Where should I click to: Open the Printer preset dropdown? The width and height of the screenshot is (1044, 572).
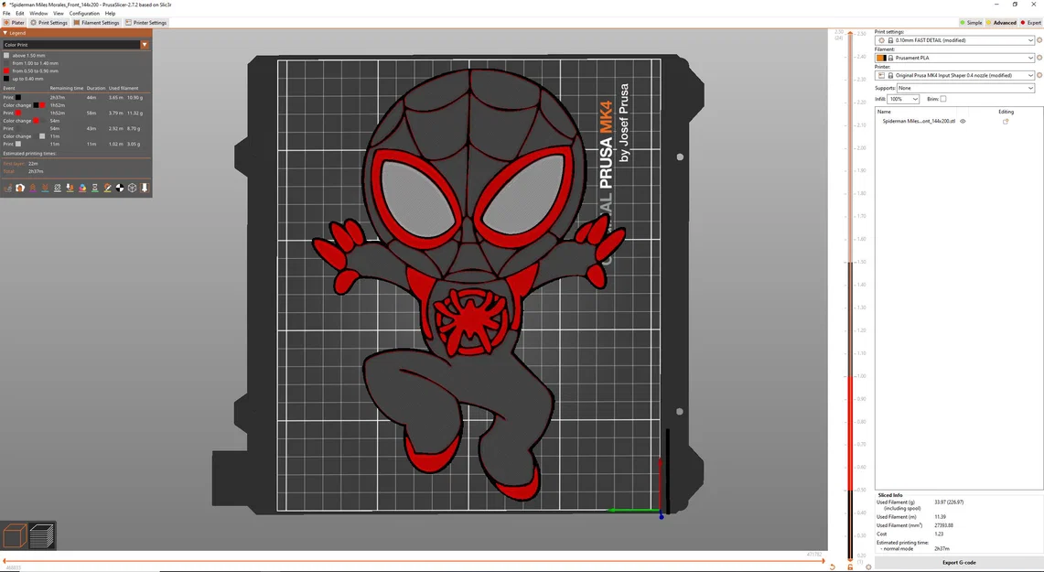(954, 75)
